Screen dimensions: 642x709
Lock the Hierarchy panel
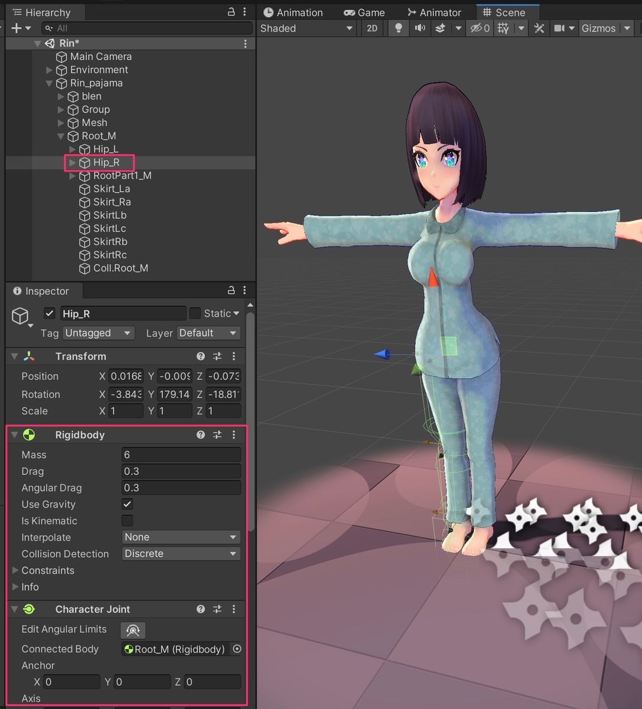[231, 12]
